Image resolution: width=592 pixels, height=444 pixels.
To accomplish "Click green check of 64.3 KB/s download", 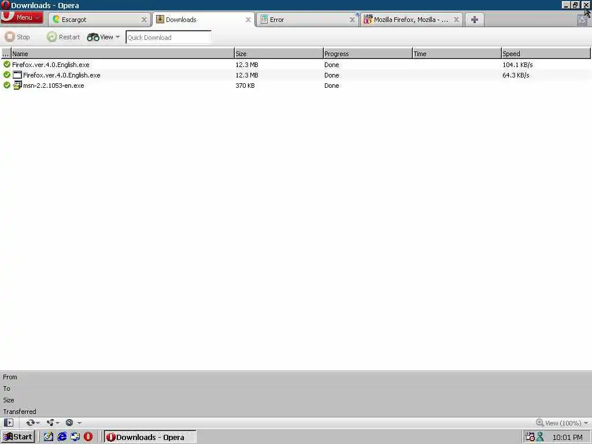I will [7, 75].
